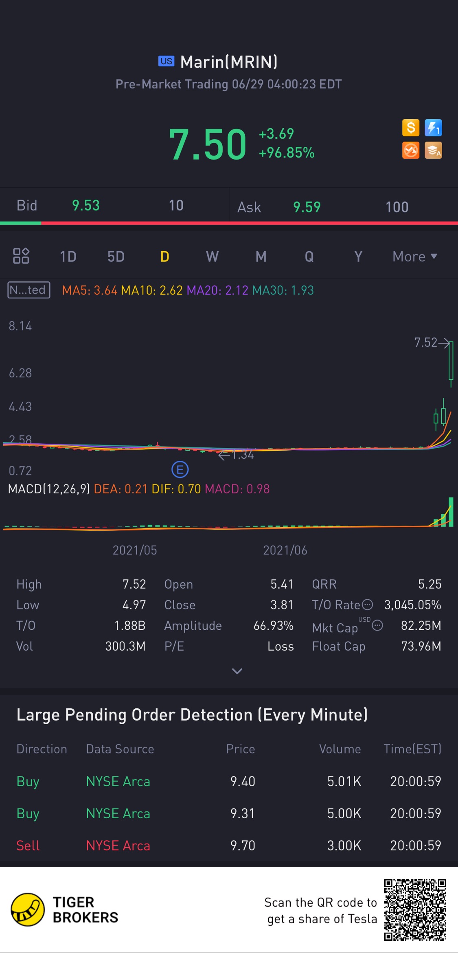The height and width of the screenshot is (953, 458).
Task: Tap the blue lightning bolt icon
Action: pos(433,128)
